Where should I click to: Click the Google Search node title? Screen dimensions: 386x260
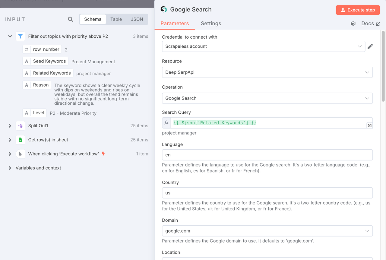[x=191, y=9]
